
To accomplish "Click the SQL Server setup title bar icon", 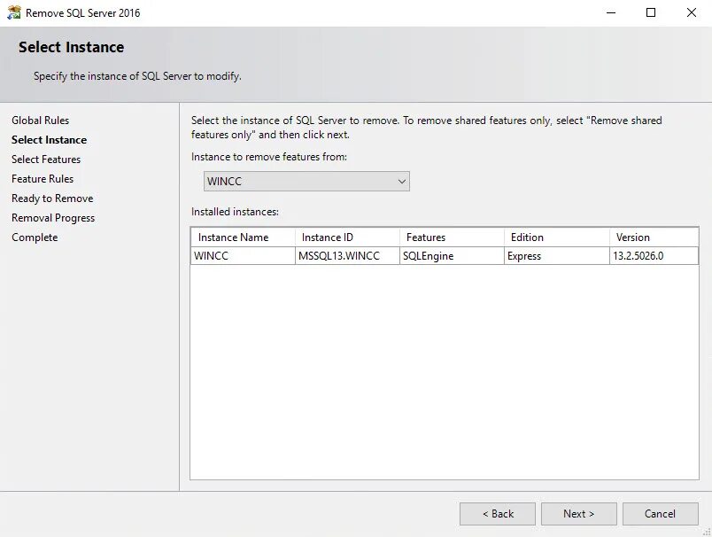I will [14, 12].
